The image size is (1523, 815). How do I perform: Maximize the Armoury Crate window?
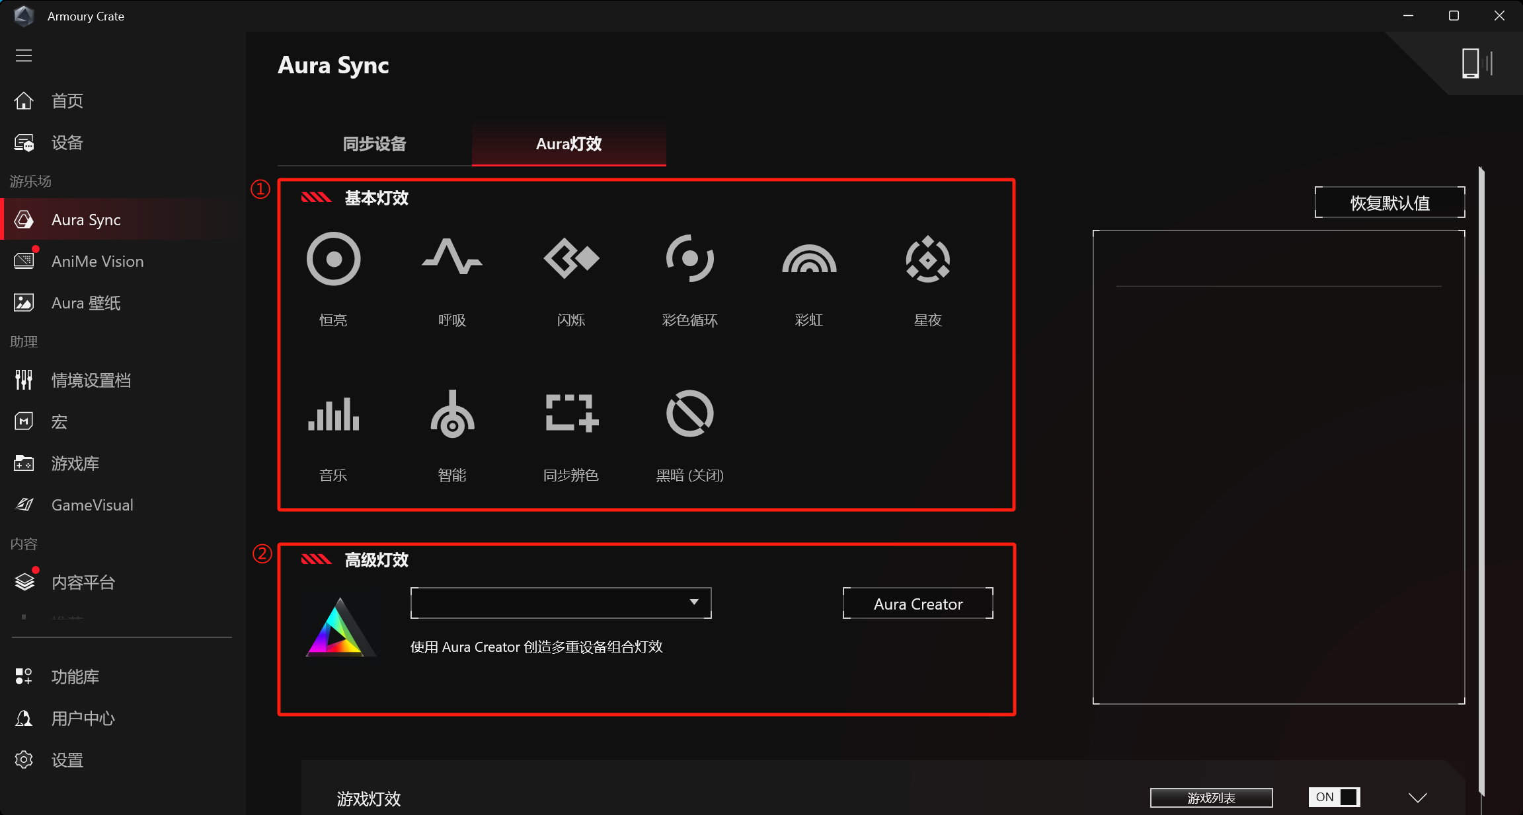coord(1454,16)
